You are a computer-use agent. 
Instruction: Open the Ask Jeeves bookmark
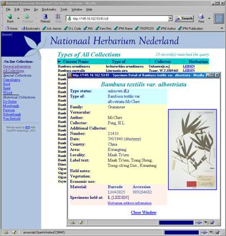(x=52, y=28)
